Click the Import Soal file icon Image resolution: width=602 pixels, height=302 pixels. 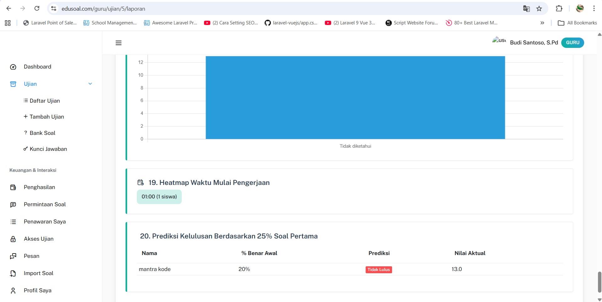coord(13,274)
